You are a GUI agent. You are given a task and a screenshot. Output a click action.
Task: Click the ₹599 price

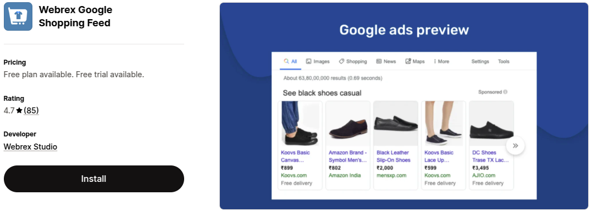(430, 168)
